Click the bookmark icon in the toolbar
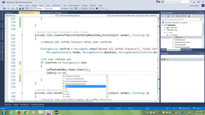 coord(97,9)
